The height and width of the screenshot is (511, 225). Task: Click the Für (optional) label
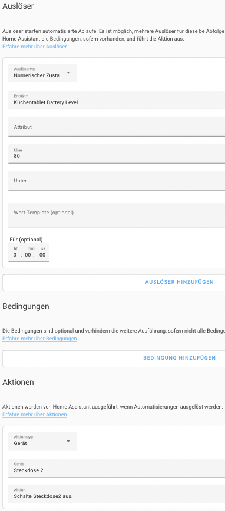26,240
